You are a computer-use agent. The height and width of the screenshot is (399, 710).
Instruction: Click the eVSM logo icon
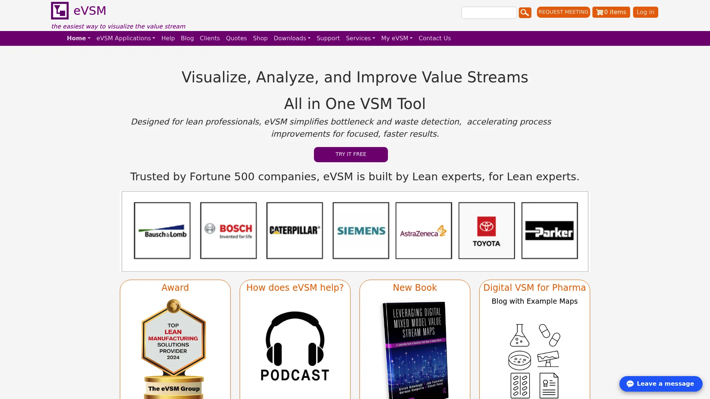point(60,11)
